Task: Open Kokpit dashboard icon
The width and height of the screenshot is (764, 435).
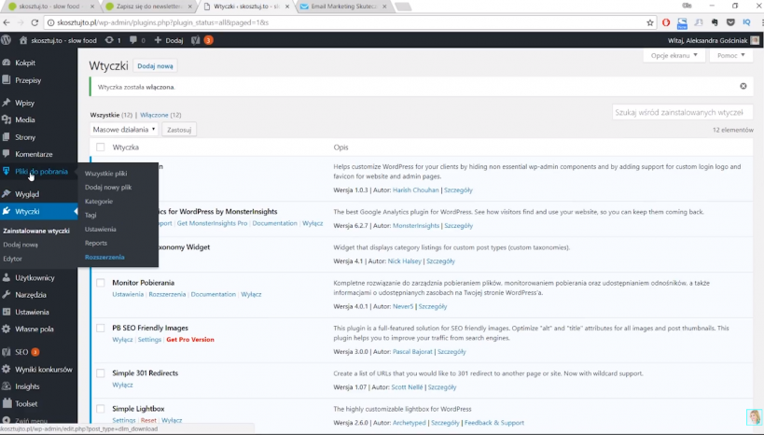Action: pos(7,63)
